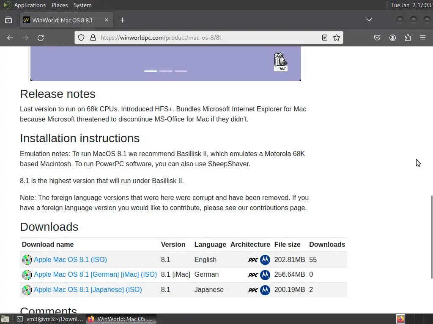Reload the current page
Screen dimensions: 433x324
click(x=41, y=38)
